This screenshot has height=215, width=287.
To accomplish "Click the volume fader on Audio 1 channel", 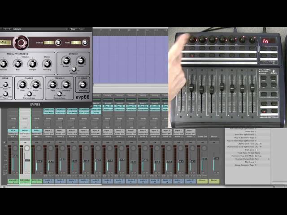I will click(x=51, y=161).
